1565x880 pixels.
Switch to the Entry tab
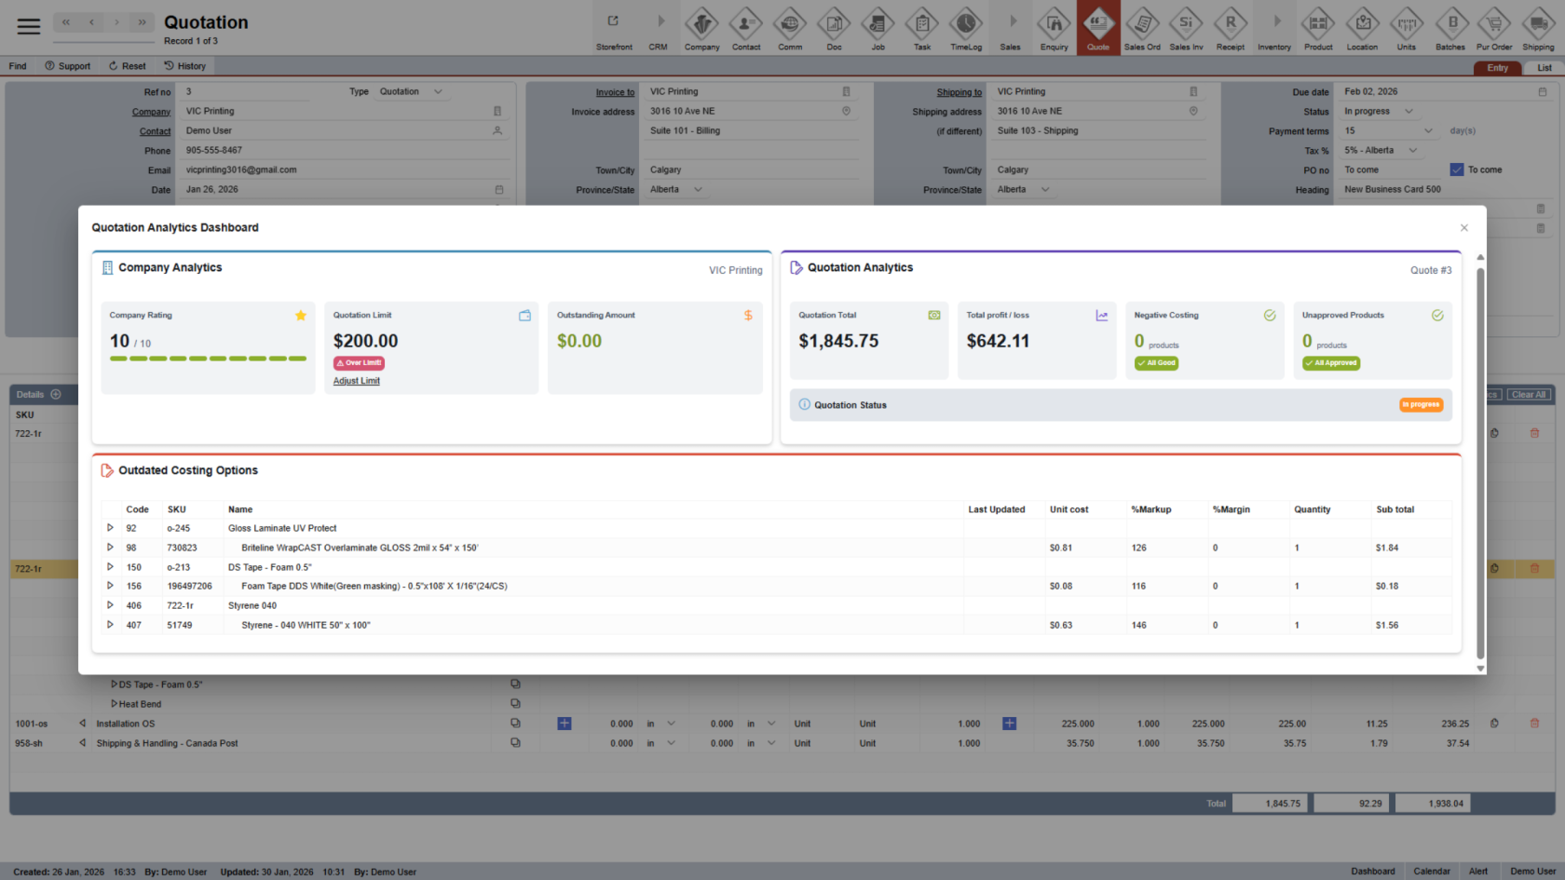pos(1497,68)
